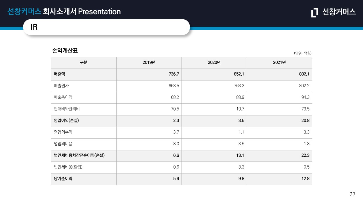
Task: Select the 9.8 당기순이익 value
Action: [241, 179]
